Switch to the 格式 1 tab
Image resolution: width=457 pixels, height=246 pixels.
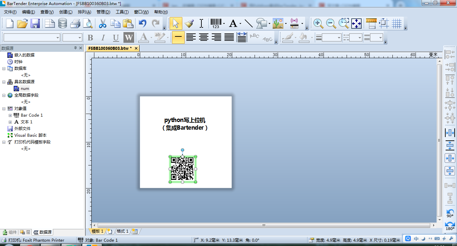point(122,231)
